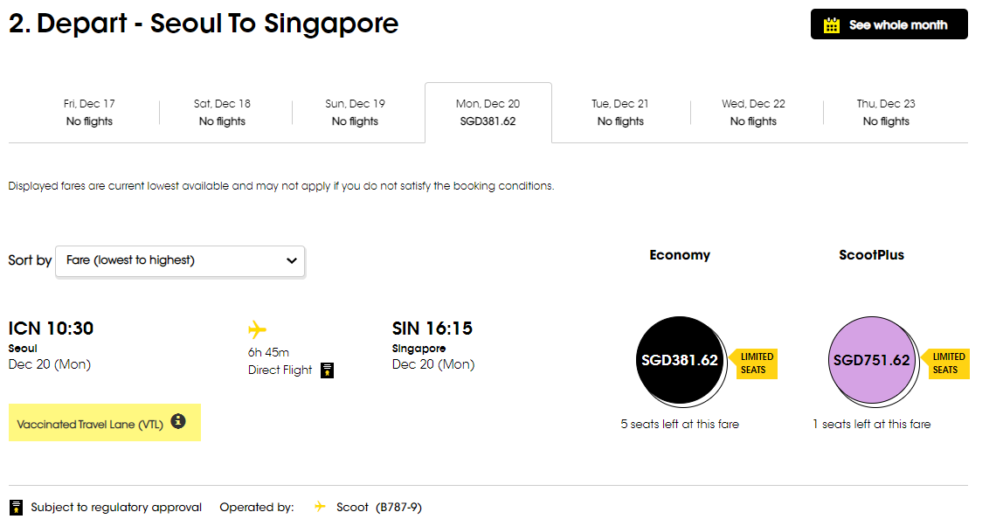Select the Economy SGD381.62 fare circle
The height and width of the screenshot is (526, 1003).
coord(679,360)
